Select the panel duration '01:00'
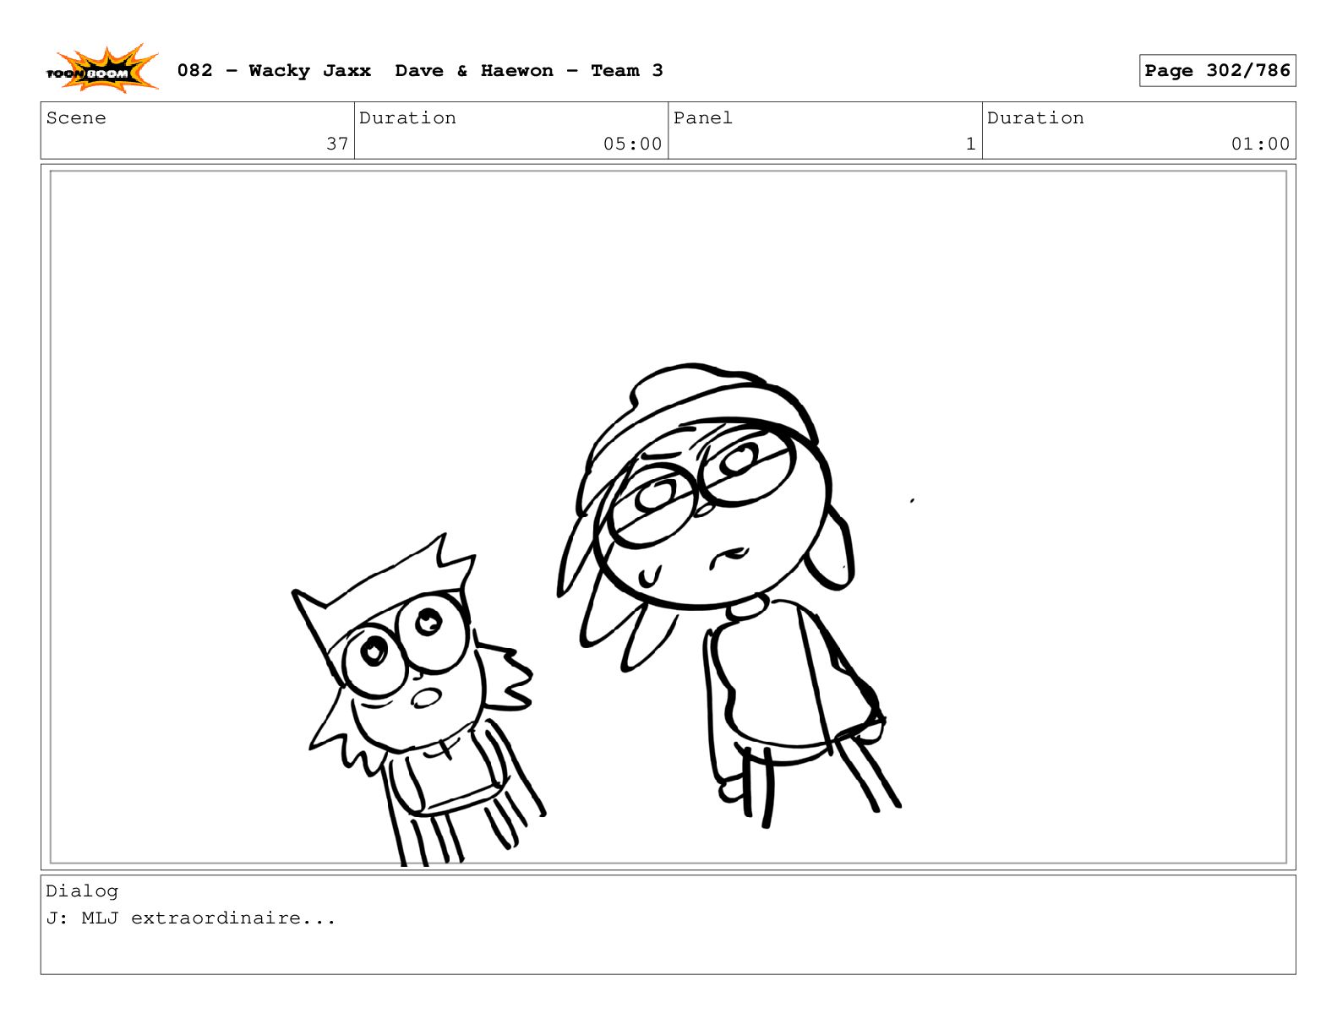The image size is (1337, 1035). (1260, 144)
